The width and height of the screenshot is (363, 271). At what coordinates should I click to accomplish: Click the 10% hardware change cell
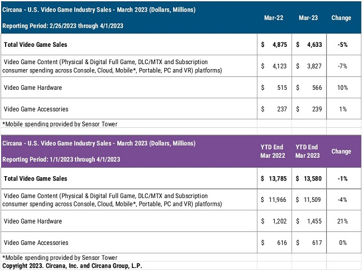[x=342, y=88]
